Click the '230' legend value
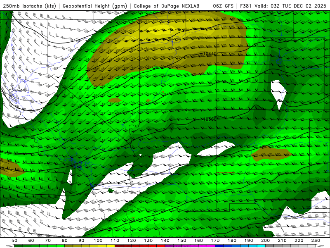This screenshot has height=248, width=330. tap(316, 241)
